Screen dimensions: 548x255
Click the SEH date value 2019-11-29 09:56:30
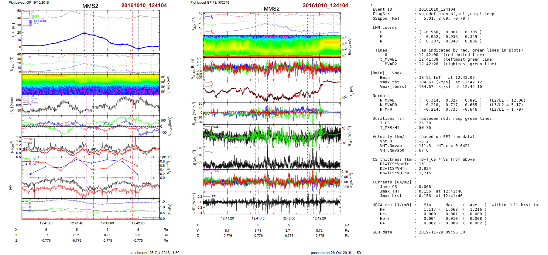tap(442, 232)
